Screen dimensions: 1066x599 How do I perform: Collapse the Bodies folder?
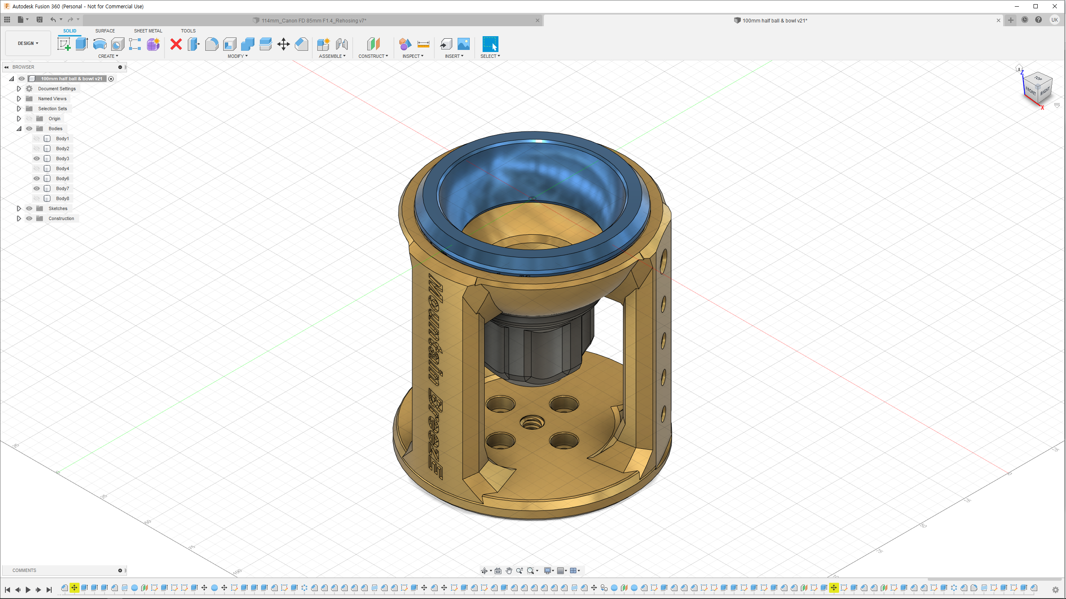19,129
